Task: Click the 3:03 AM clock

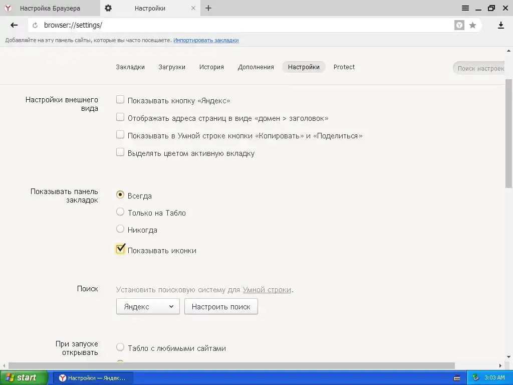Action: click(494, 378)
